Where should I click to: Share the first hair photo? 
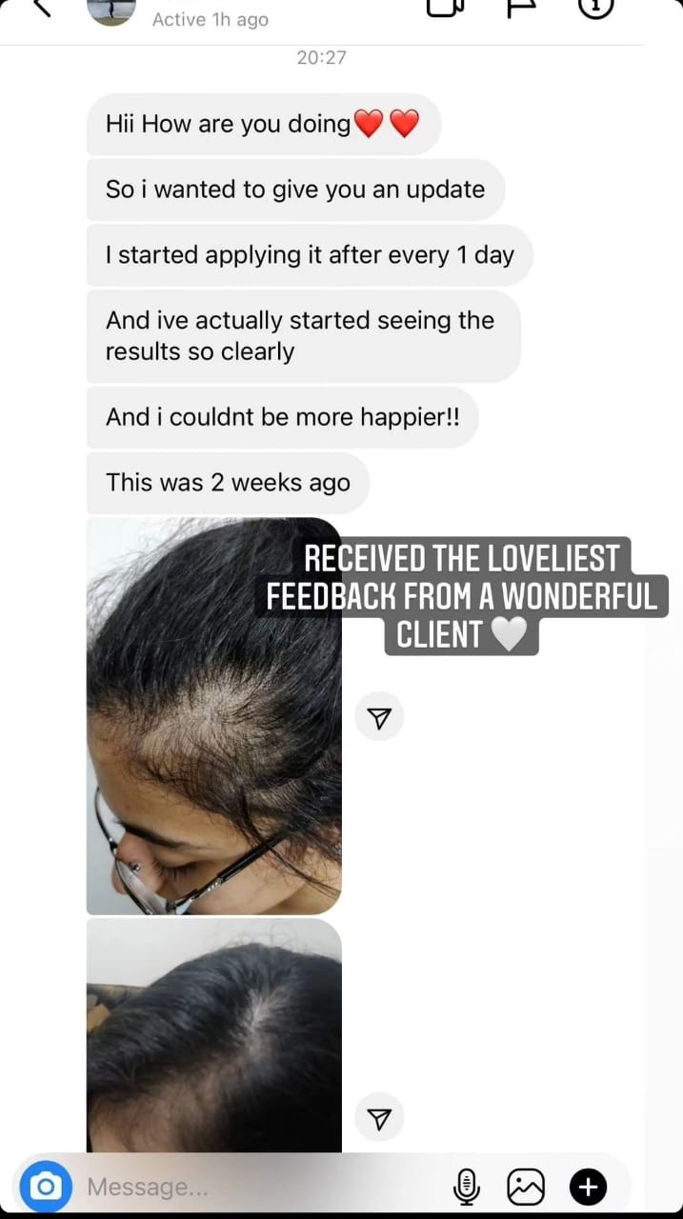coord(379,717)
